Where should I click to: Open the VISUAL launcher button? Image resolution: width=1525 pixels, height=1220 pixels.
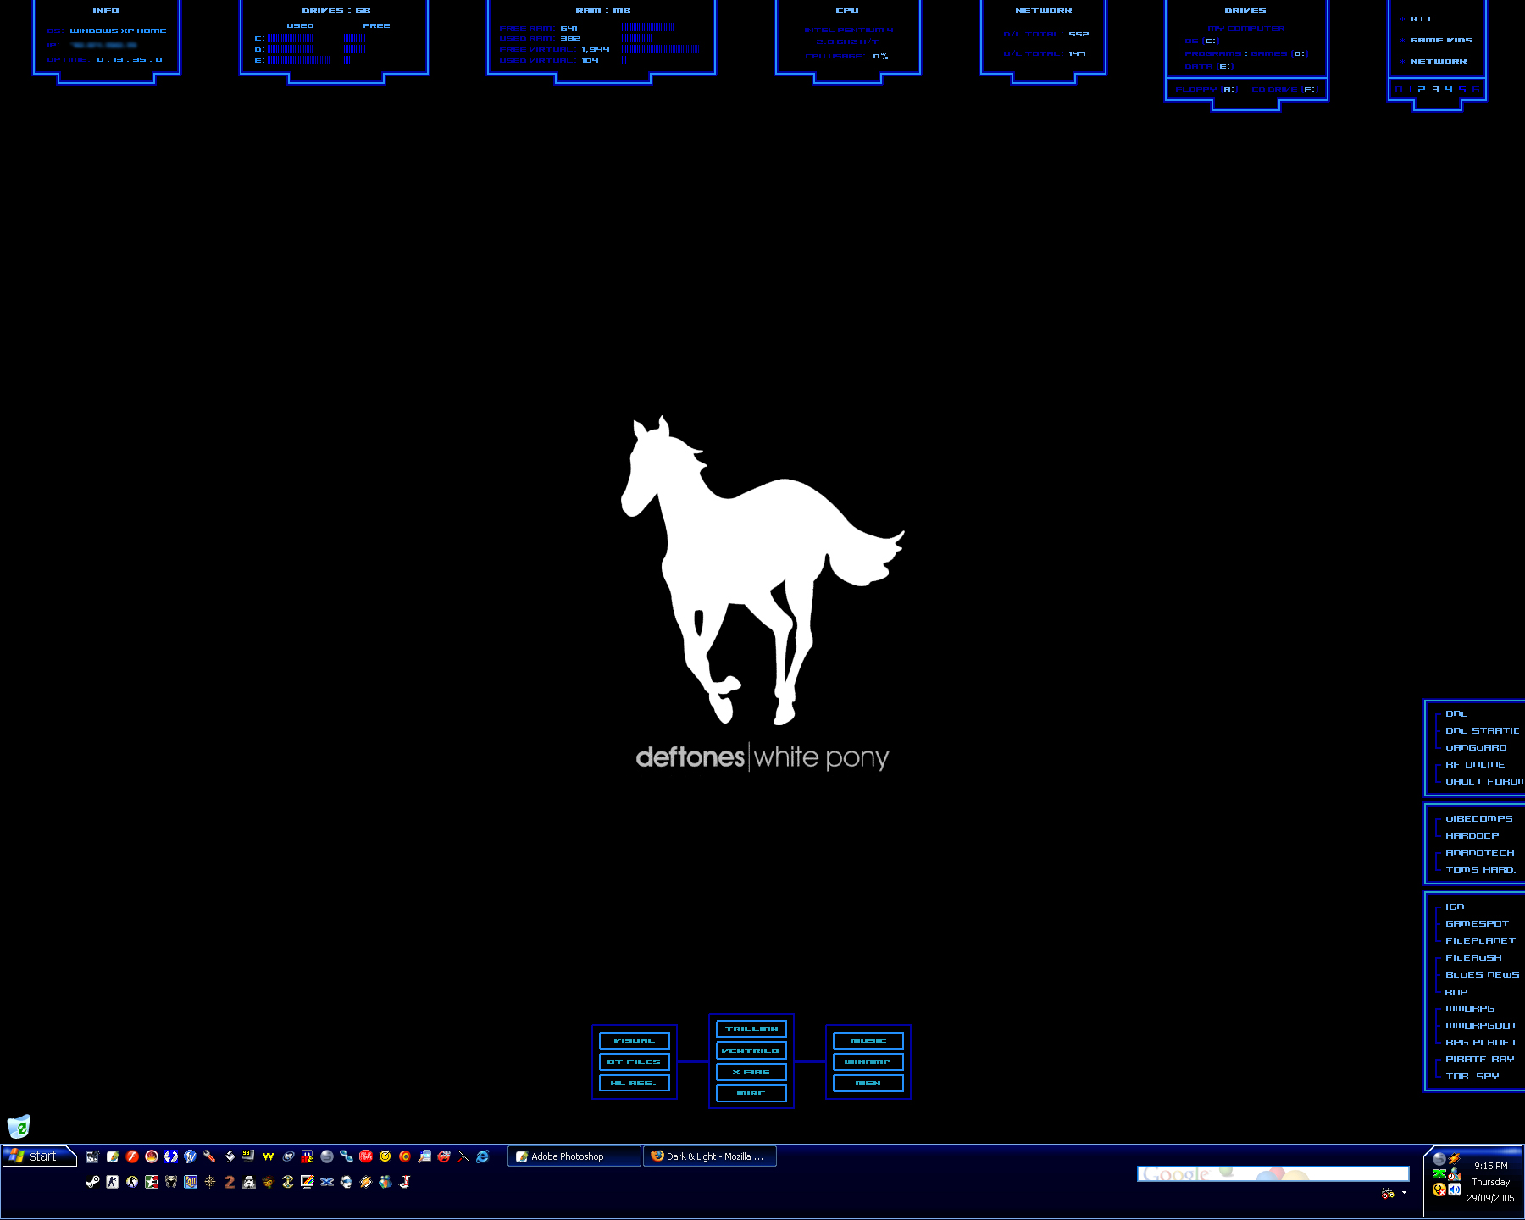(635, 1040)
